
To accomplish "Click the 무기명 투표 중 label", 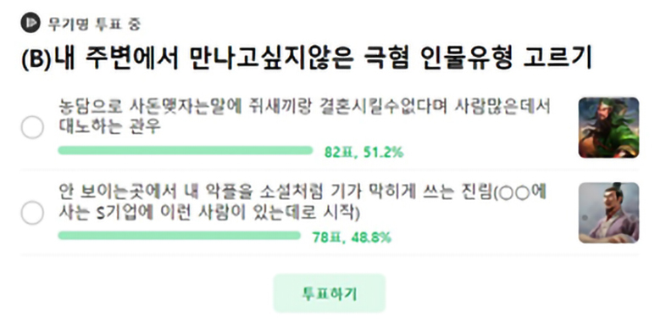I will [94, 24].
